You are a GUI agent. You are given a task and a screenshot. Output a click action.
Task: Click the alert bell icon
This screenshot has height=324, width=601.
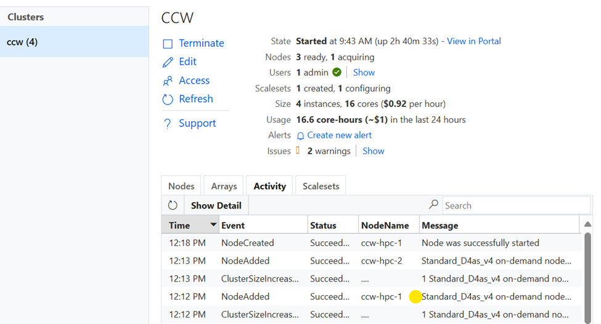301,136
